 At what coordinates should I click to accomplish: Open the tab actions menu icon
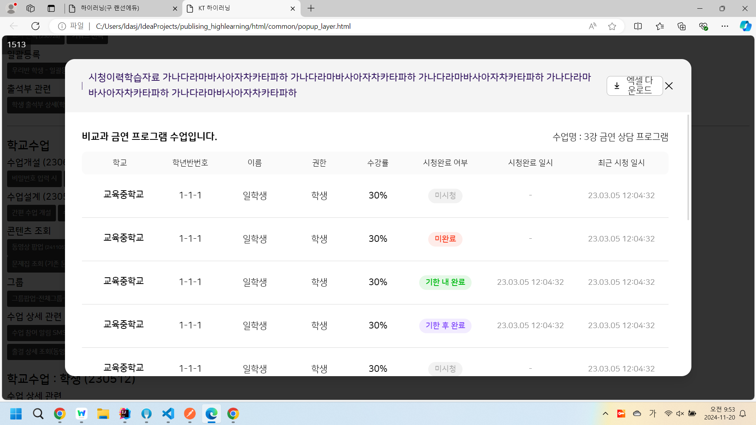(51, 8)
